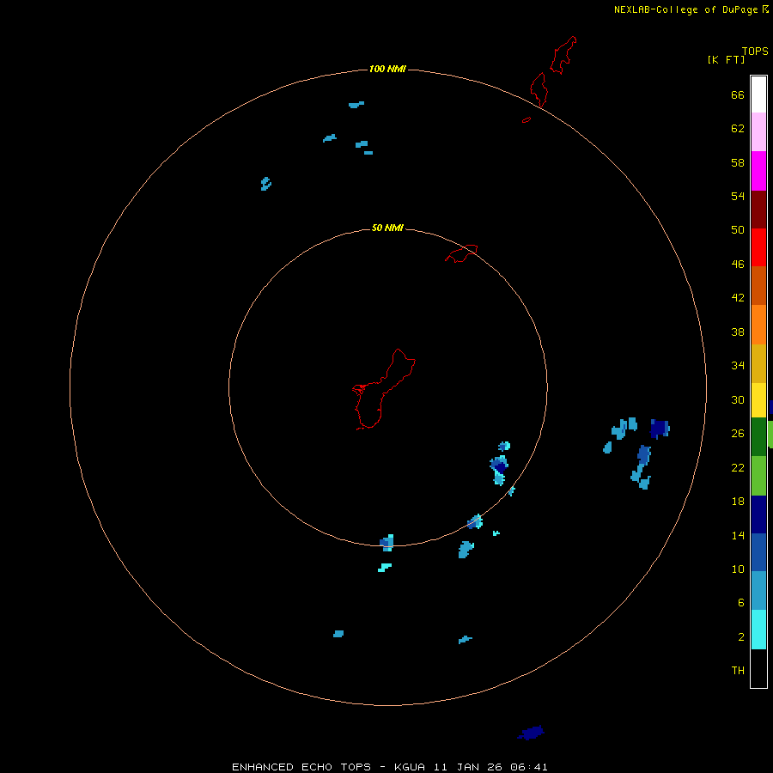Click the 2 legend value
Screen dimensions: 773x773
pyautogui.click(x=741, y=637)
